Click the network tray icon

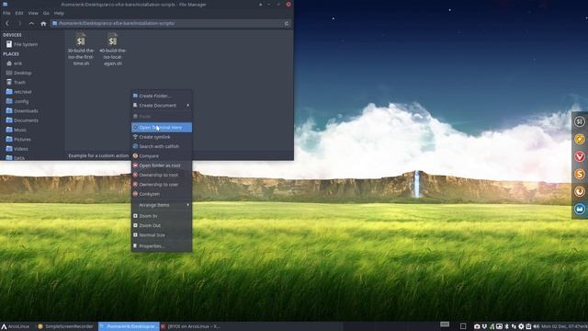click(514, 326)
